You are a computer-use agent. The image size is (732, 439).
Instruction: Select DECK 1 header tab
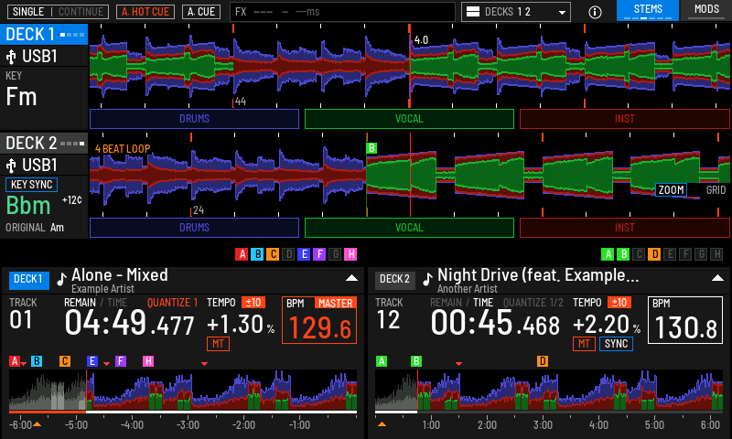pos(44,35)
